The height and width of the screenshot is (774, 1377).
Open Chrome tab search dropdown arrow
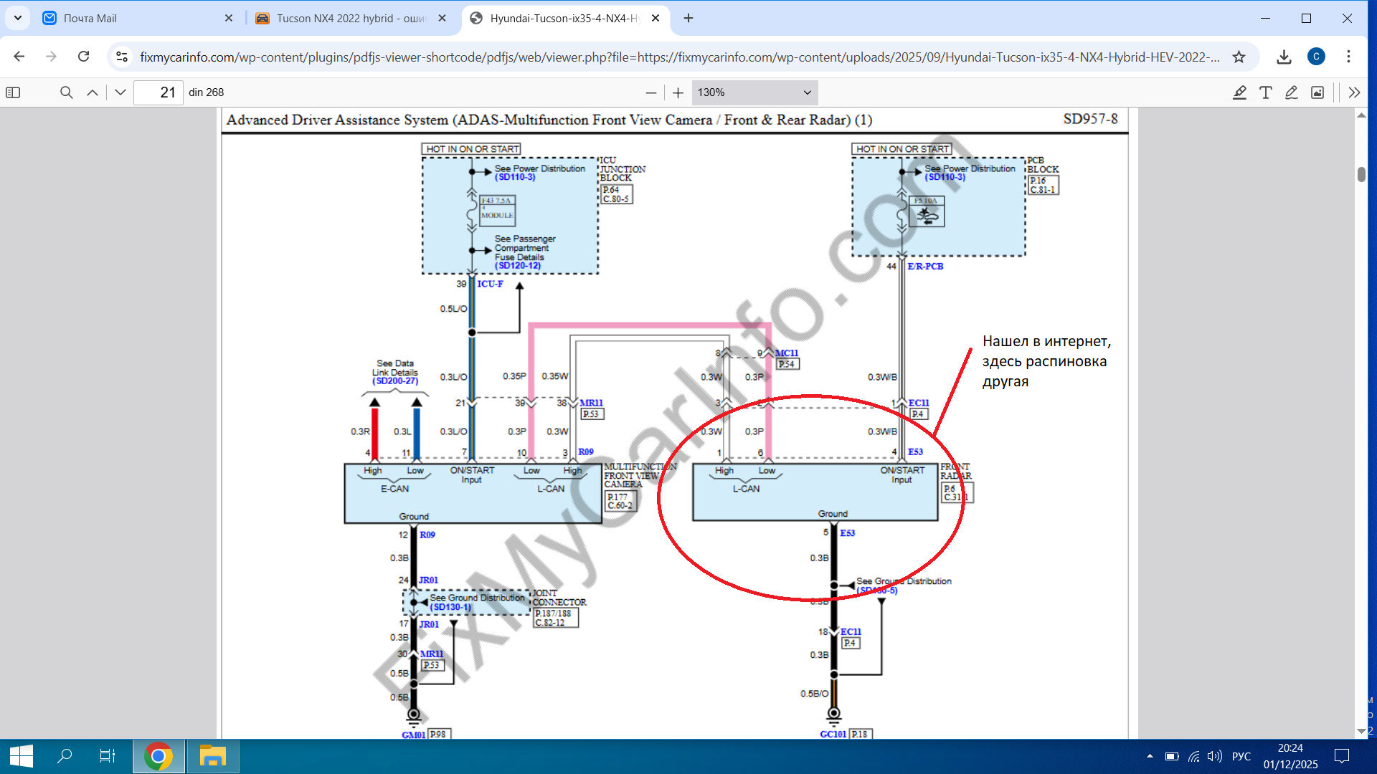[x=18, y=18]
